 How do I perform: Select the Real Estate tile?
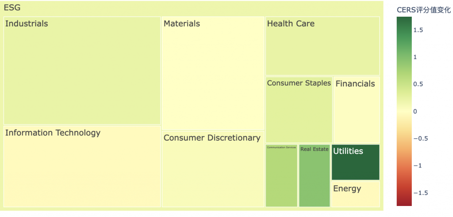pyautogui.click(x=315, y=176)
